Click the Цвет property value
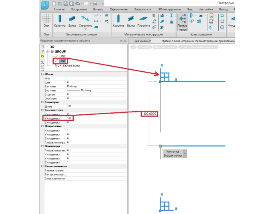 pos(97,82)
